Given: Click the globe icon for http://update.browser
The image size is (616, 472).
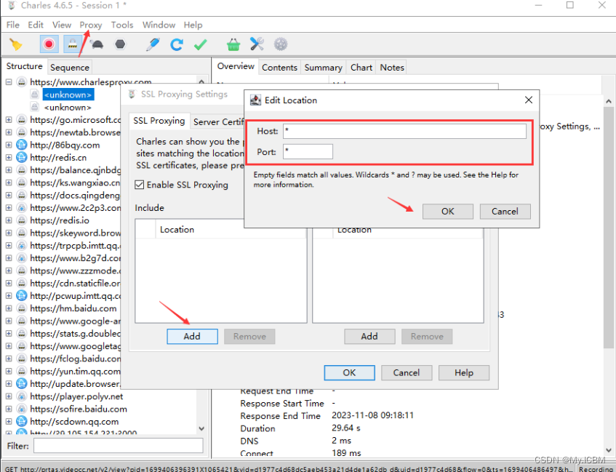Looking at the screenshot, I should tap(22, 383).
